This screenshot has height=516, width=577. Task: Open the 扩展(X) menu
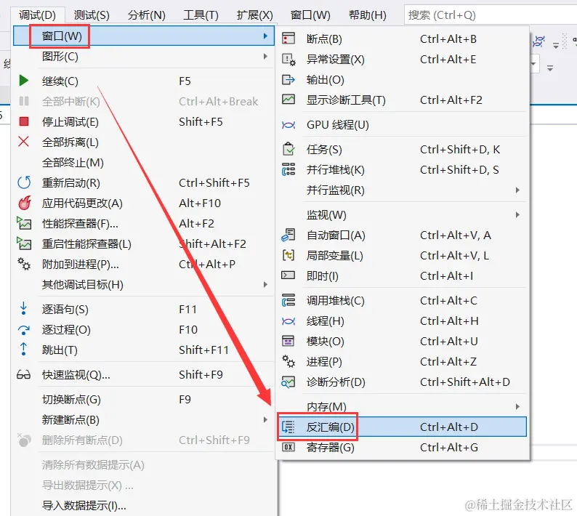point(255,15)
